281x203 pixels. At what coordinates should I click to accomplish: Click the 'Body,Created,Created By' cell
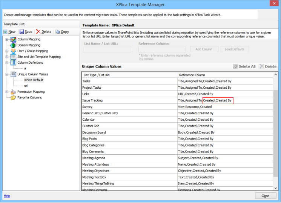click(225, 132)
